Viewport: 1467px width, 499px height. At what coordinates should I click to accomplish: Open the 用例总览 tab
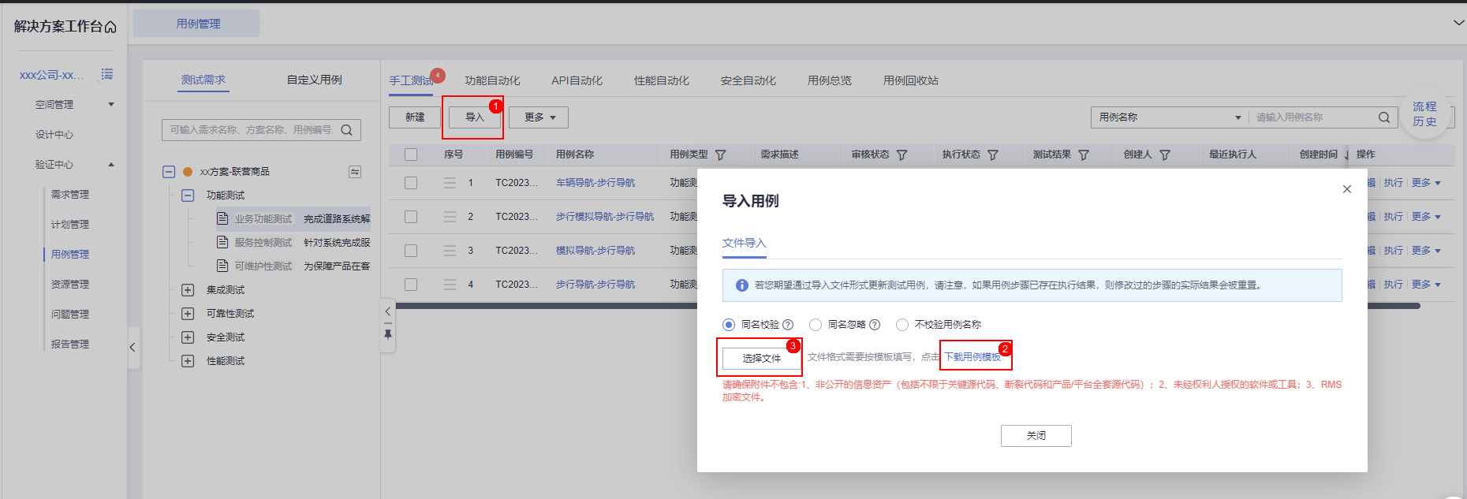pos(830,80)
